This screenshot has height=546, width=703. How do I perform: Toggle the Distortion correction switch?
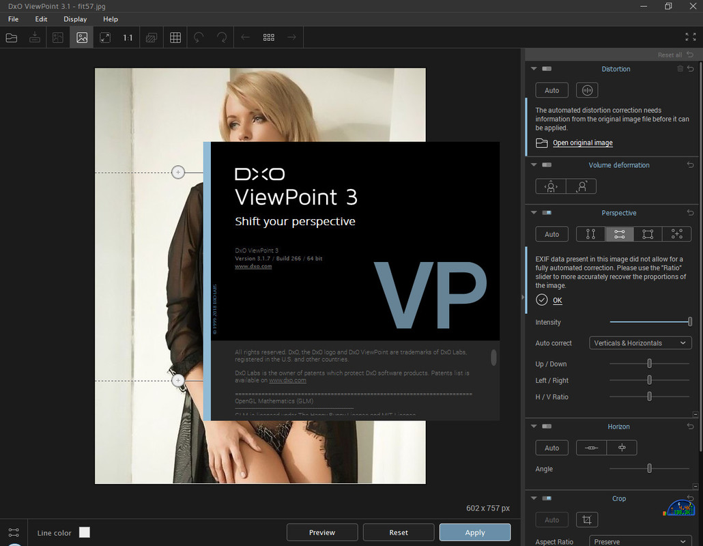[x=547, y=68]
